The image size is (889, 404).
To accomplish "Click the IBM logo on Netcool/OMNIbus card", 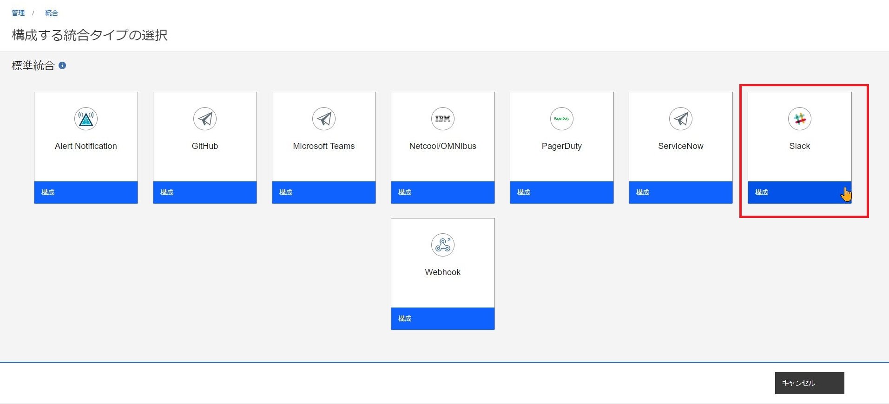I will pyautogui.click(x=443, y=119).
